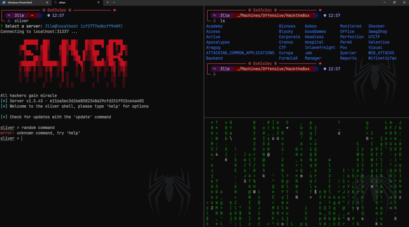Maximize the terminal window
Screen dimensions: 409x227
click(394, 2)
